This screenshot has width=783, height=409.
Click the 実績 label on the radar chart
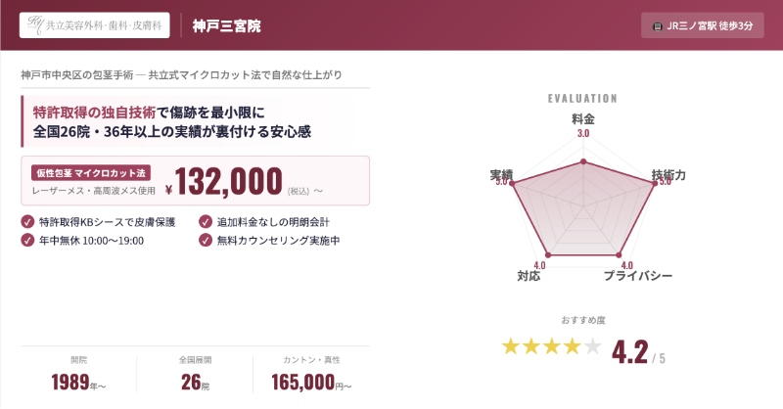click(501, 174)
